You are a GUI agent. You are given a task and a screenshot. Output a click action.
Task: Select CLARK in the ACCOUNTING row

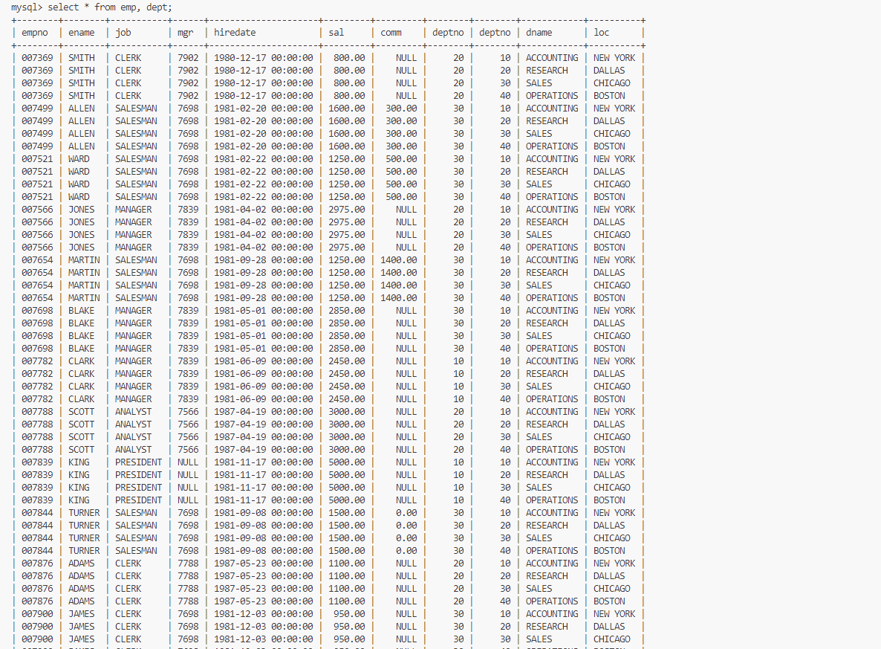[x=82, y=361]
